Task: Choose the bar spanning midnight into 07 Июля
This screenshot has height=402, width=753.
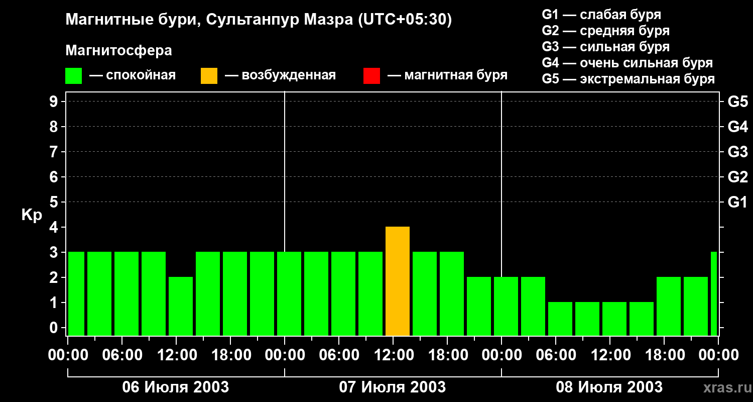Action: [289, 294]
